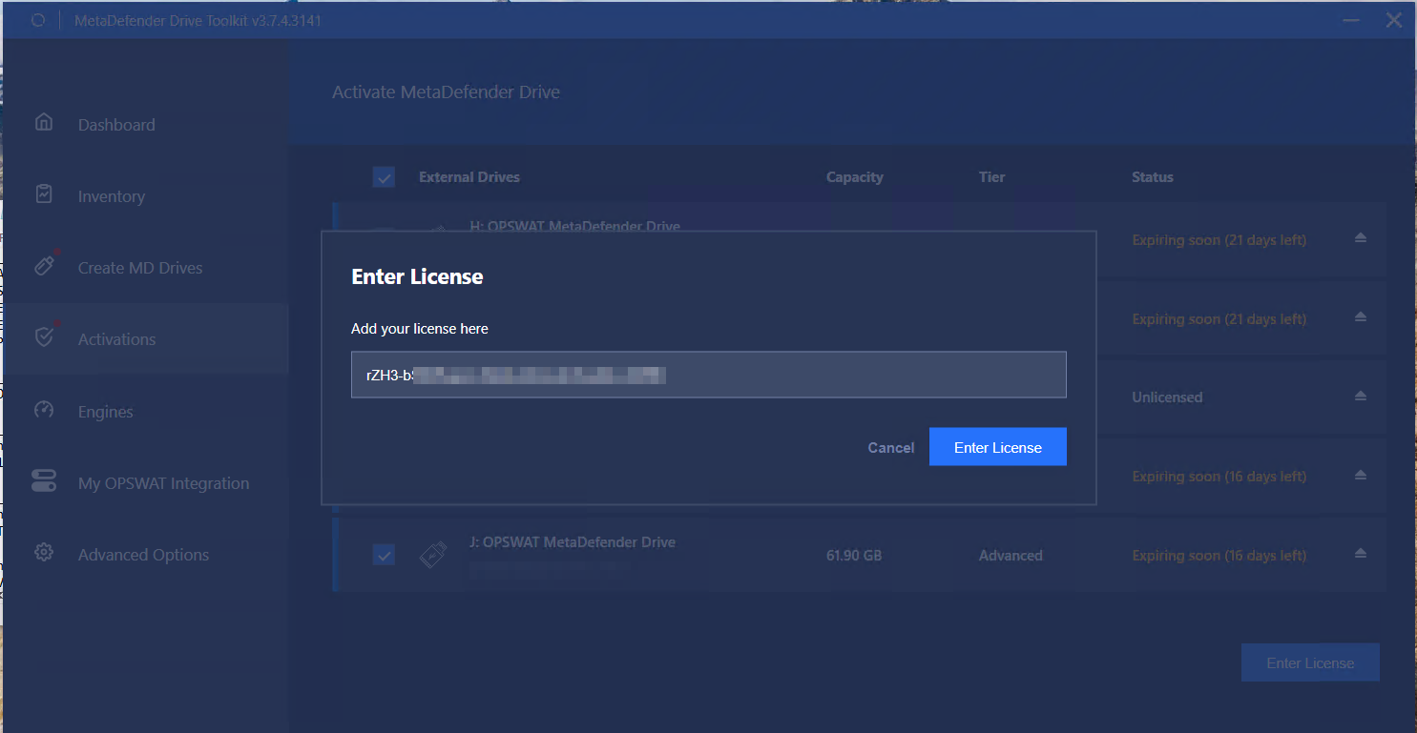This screenshot has height=733, width=1417.
Task: Click the USB drive icon in the J: row
Action: click(x=433, y=554)
